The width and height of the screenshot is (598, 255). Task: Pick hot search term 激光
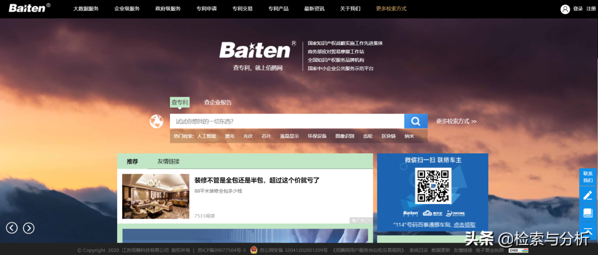pyautogui.click(x=230, y=136)
